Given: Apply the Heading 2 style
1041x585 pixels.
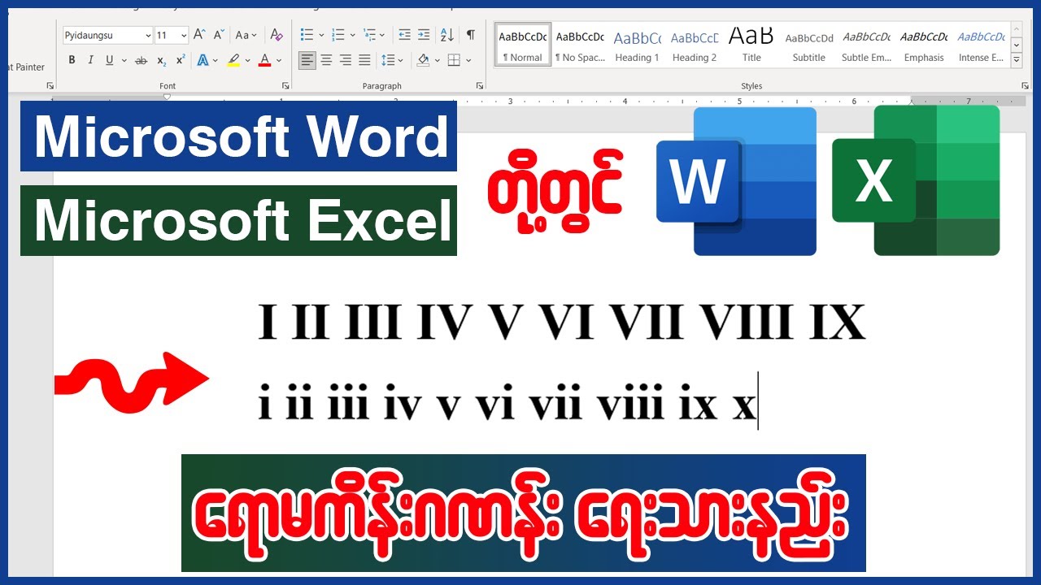Looking at the screenshot, I should [695, 45].
